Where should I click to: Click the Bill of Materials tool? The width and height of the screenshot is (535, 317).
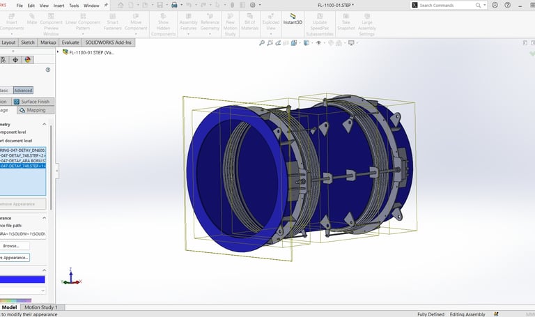250,22
